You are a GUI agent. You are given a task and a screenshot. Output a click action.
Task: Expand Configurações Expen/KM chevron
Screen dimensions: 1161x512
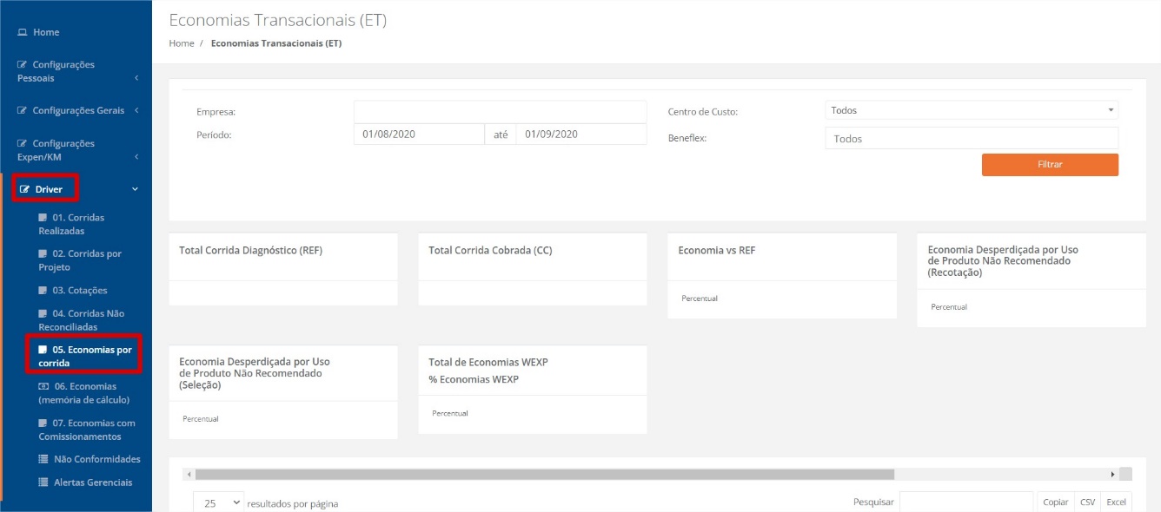(x=136, y=158)
